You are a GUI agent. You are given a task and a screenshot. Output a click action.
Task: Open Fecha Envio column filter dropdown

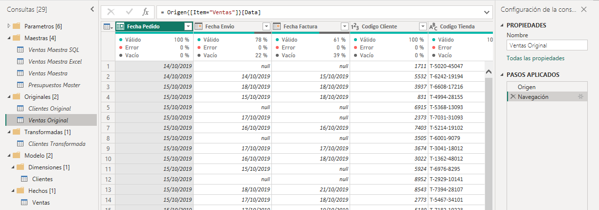click(x=266, y=26)
